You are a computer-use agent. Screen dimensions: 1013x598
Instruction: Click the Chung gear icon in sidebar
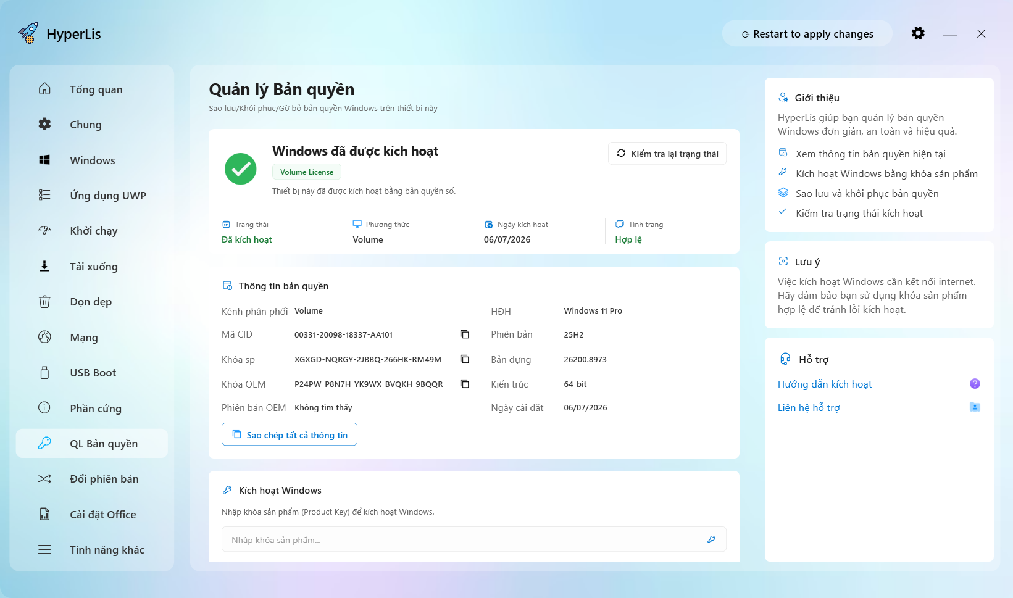pos(44,124)
